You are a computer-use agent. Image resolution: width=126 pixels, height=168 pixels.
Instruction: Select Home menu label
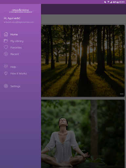[x=14, y=34]
